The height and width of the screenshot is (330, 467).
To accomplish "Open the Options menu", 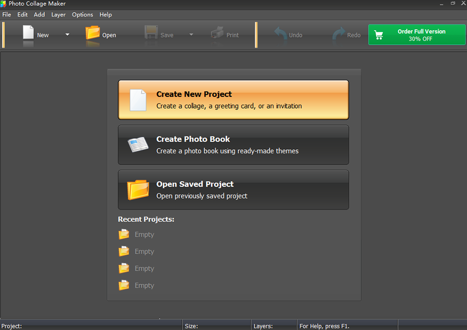I will pos(83,15).
